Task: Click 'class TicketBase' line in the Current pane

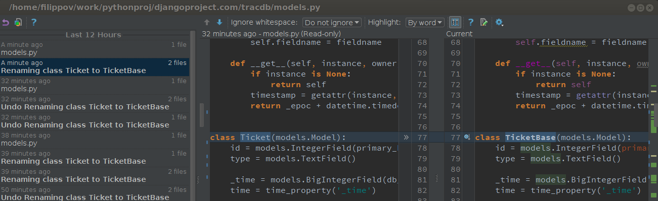Action: click(x=553, y=138)
